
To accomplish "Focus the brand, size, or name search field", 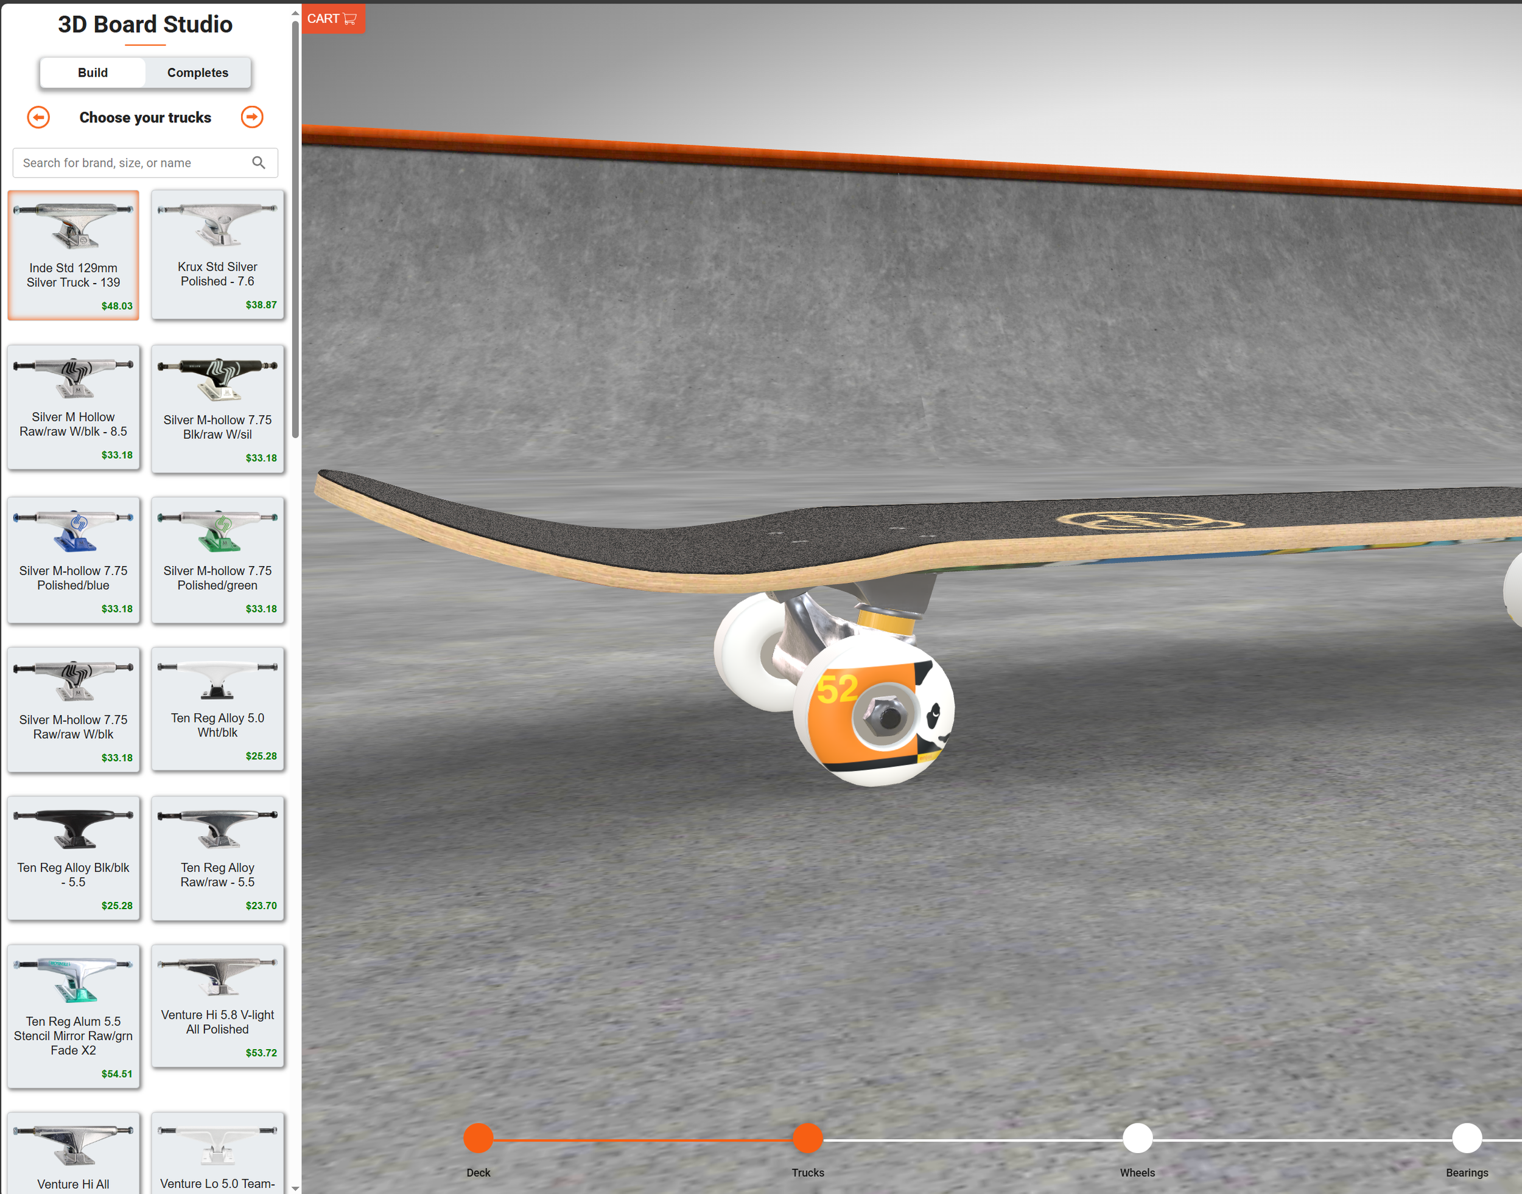I will coord(146,163).
